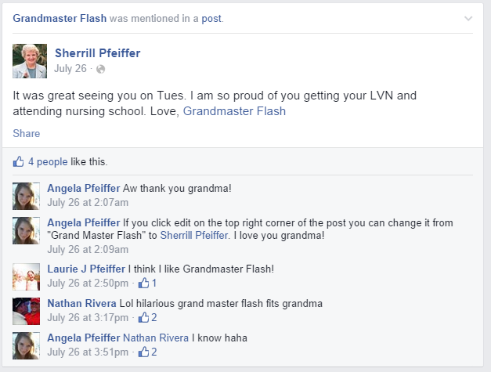Click like count icon on Laurie's comment

[x=143, y=283]
